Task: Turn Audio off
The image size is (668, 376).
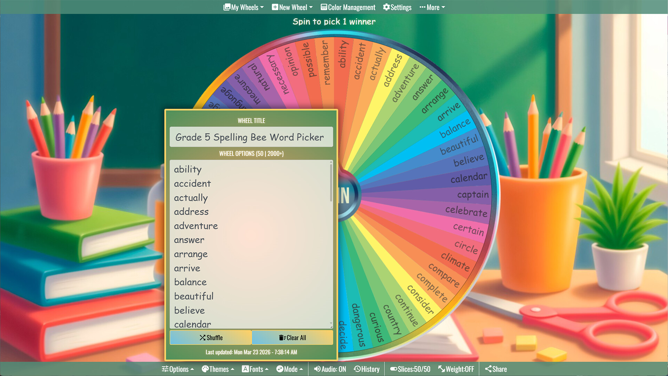Action: click(329, 369)
